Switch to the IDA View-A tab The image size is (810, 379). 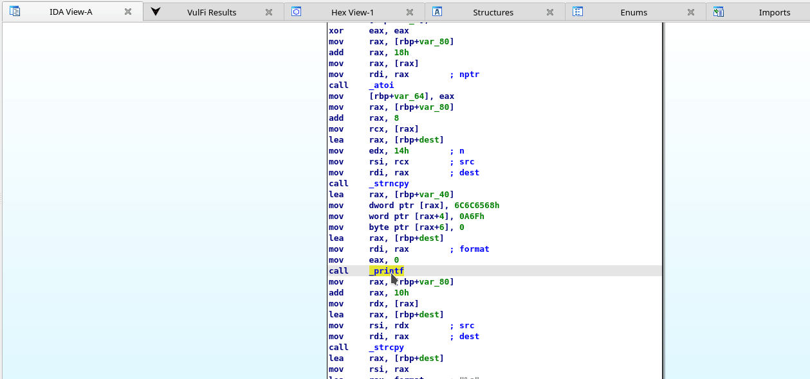tap(71, 12)
